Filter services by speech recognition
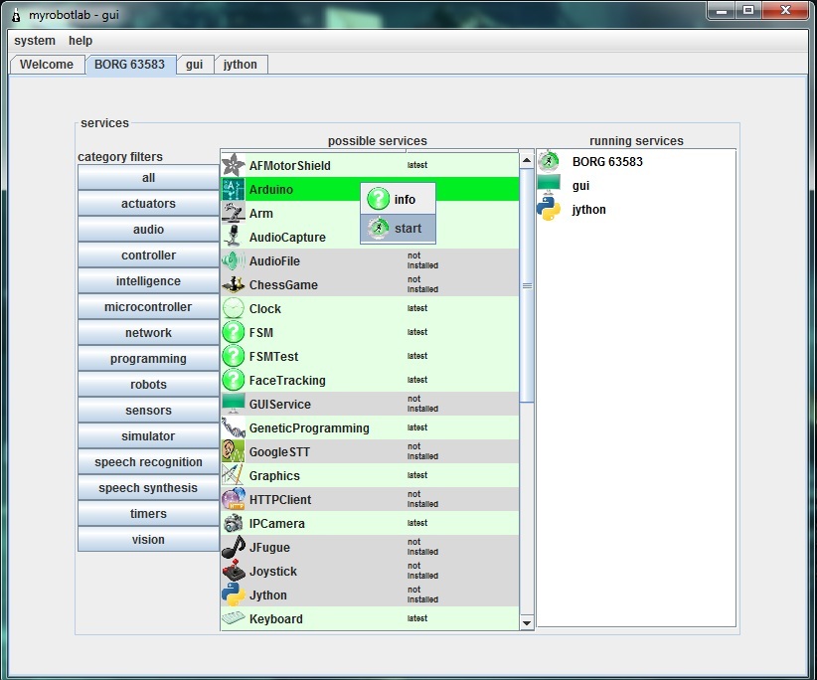This screenshot has height=680, width=817. coord(148,462)
